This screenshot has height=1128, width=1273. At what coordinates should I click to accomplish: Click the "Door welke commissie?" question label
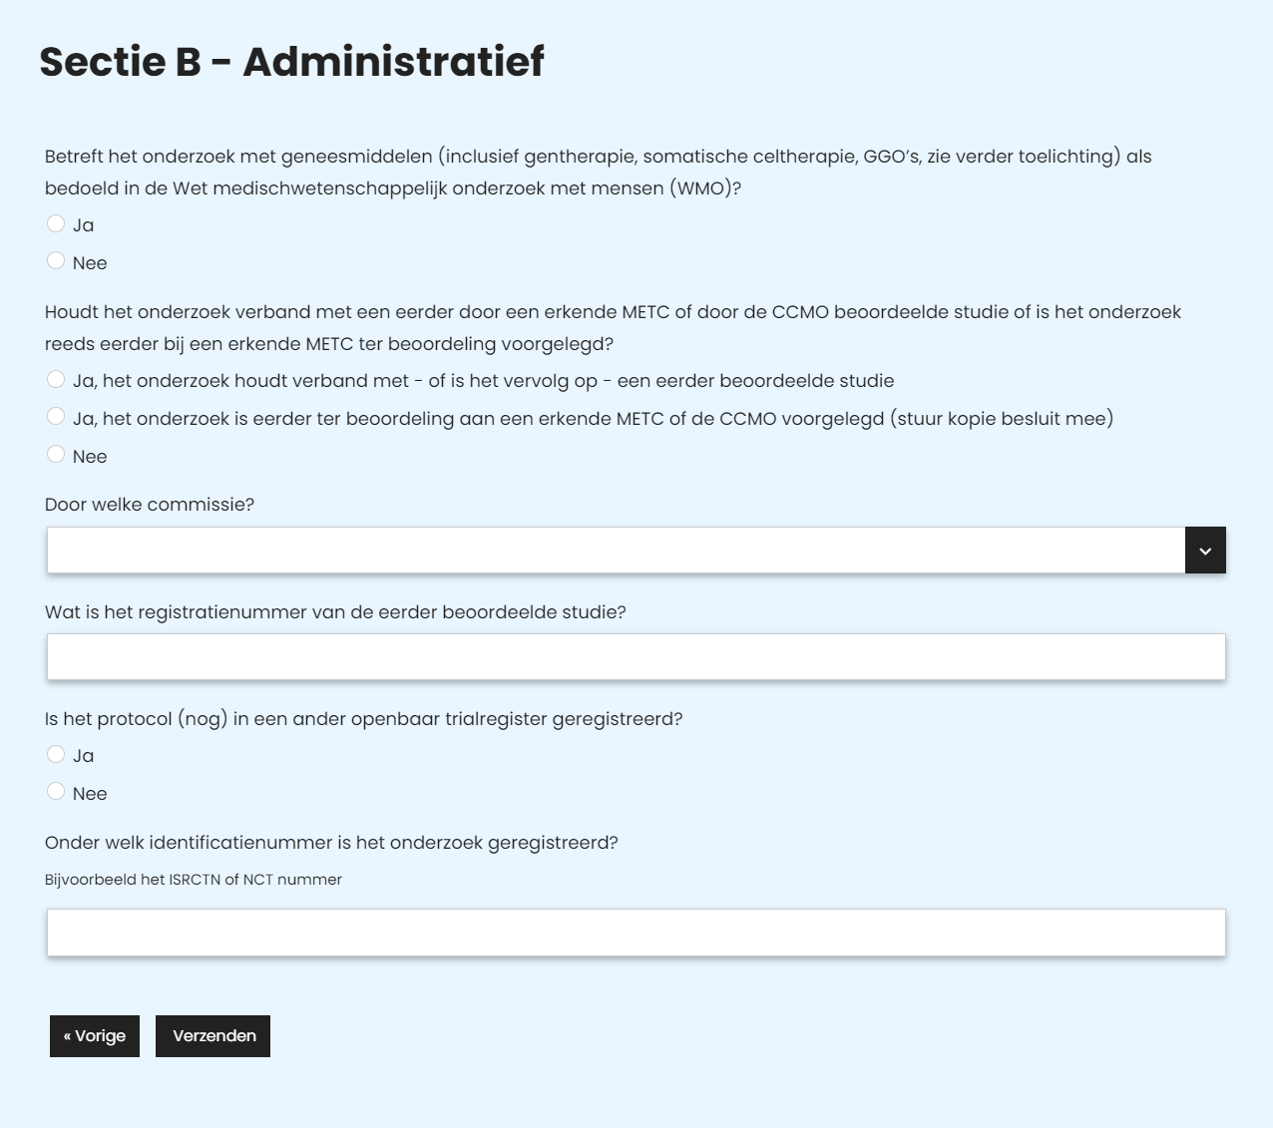coord(150,505)
